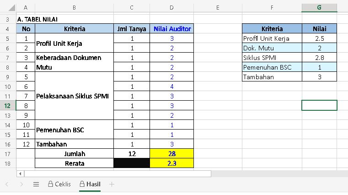Select the Jml Tanya header cell
Screen dimensions: 348x195
[x=132, y=29]
